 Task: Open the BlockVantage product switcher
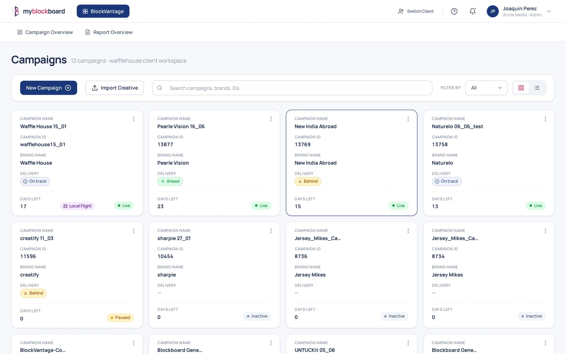click(103, 11)
